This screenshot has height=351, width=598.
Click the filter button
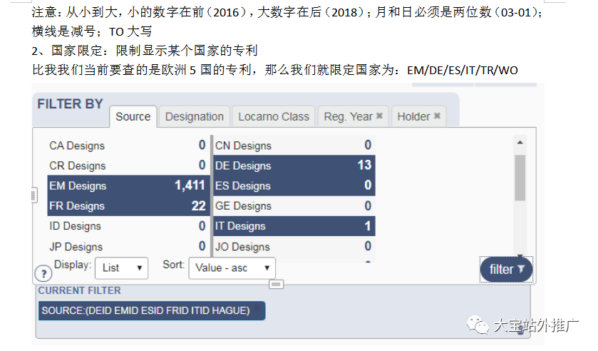coord(506,270)
